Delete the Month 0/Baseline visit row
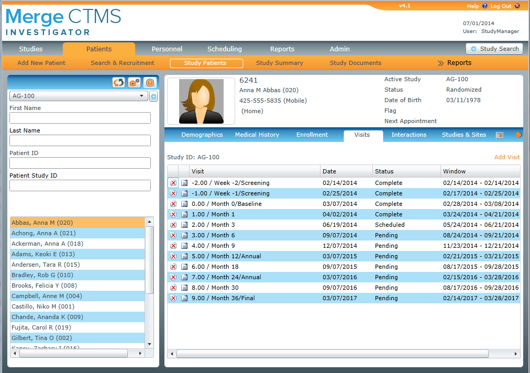The image size is (530, 373). click(x=173, y=204)
